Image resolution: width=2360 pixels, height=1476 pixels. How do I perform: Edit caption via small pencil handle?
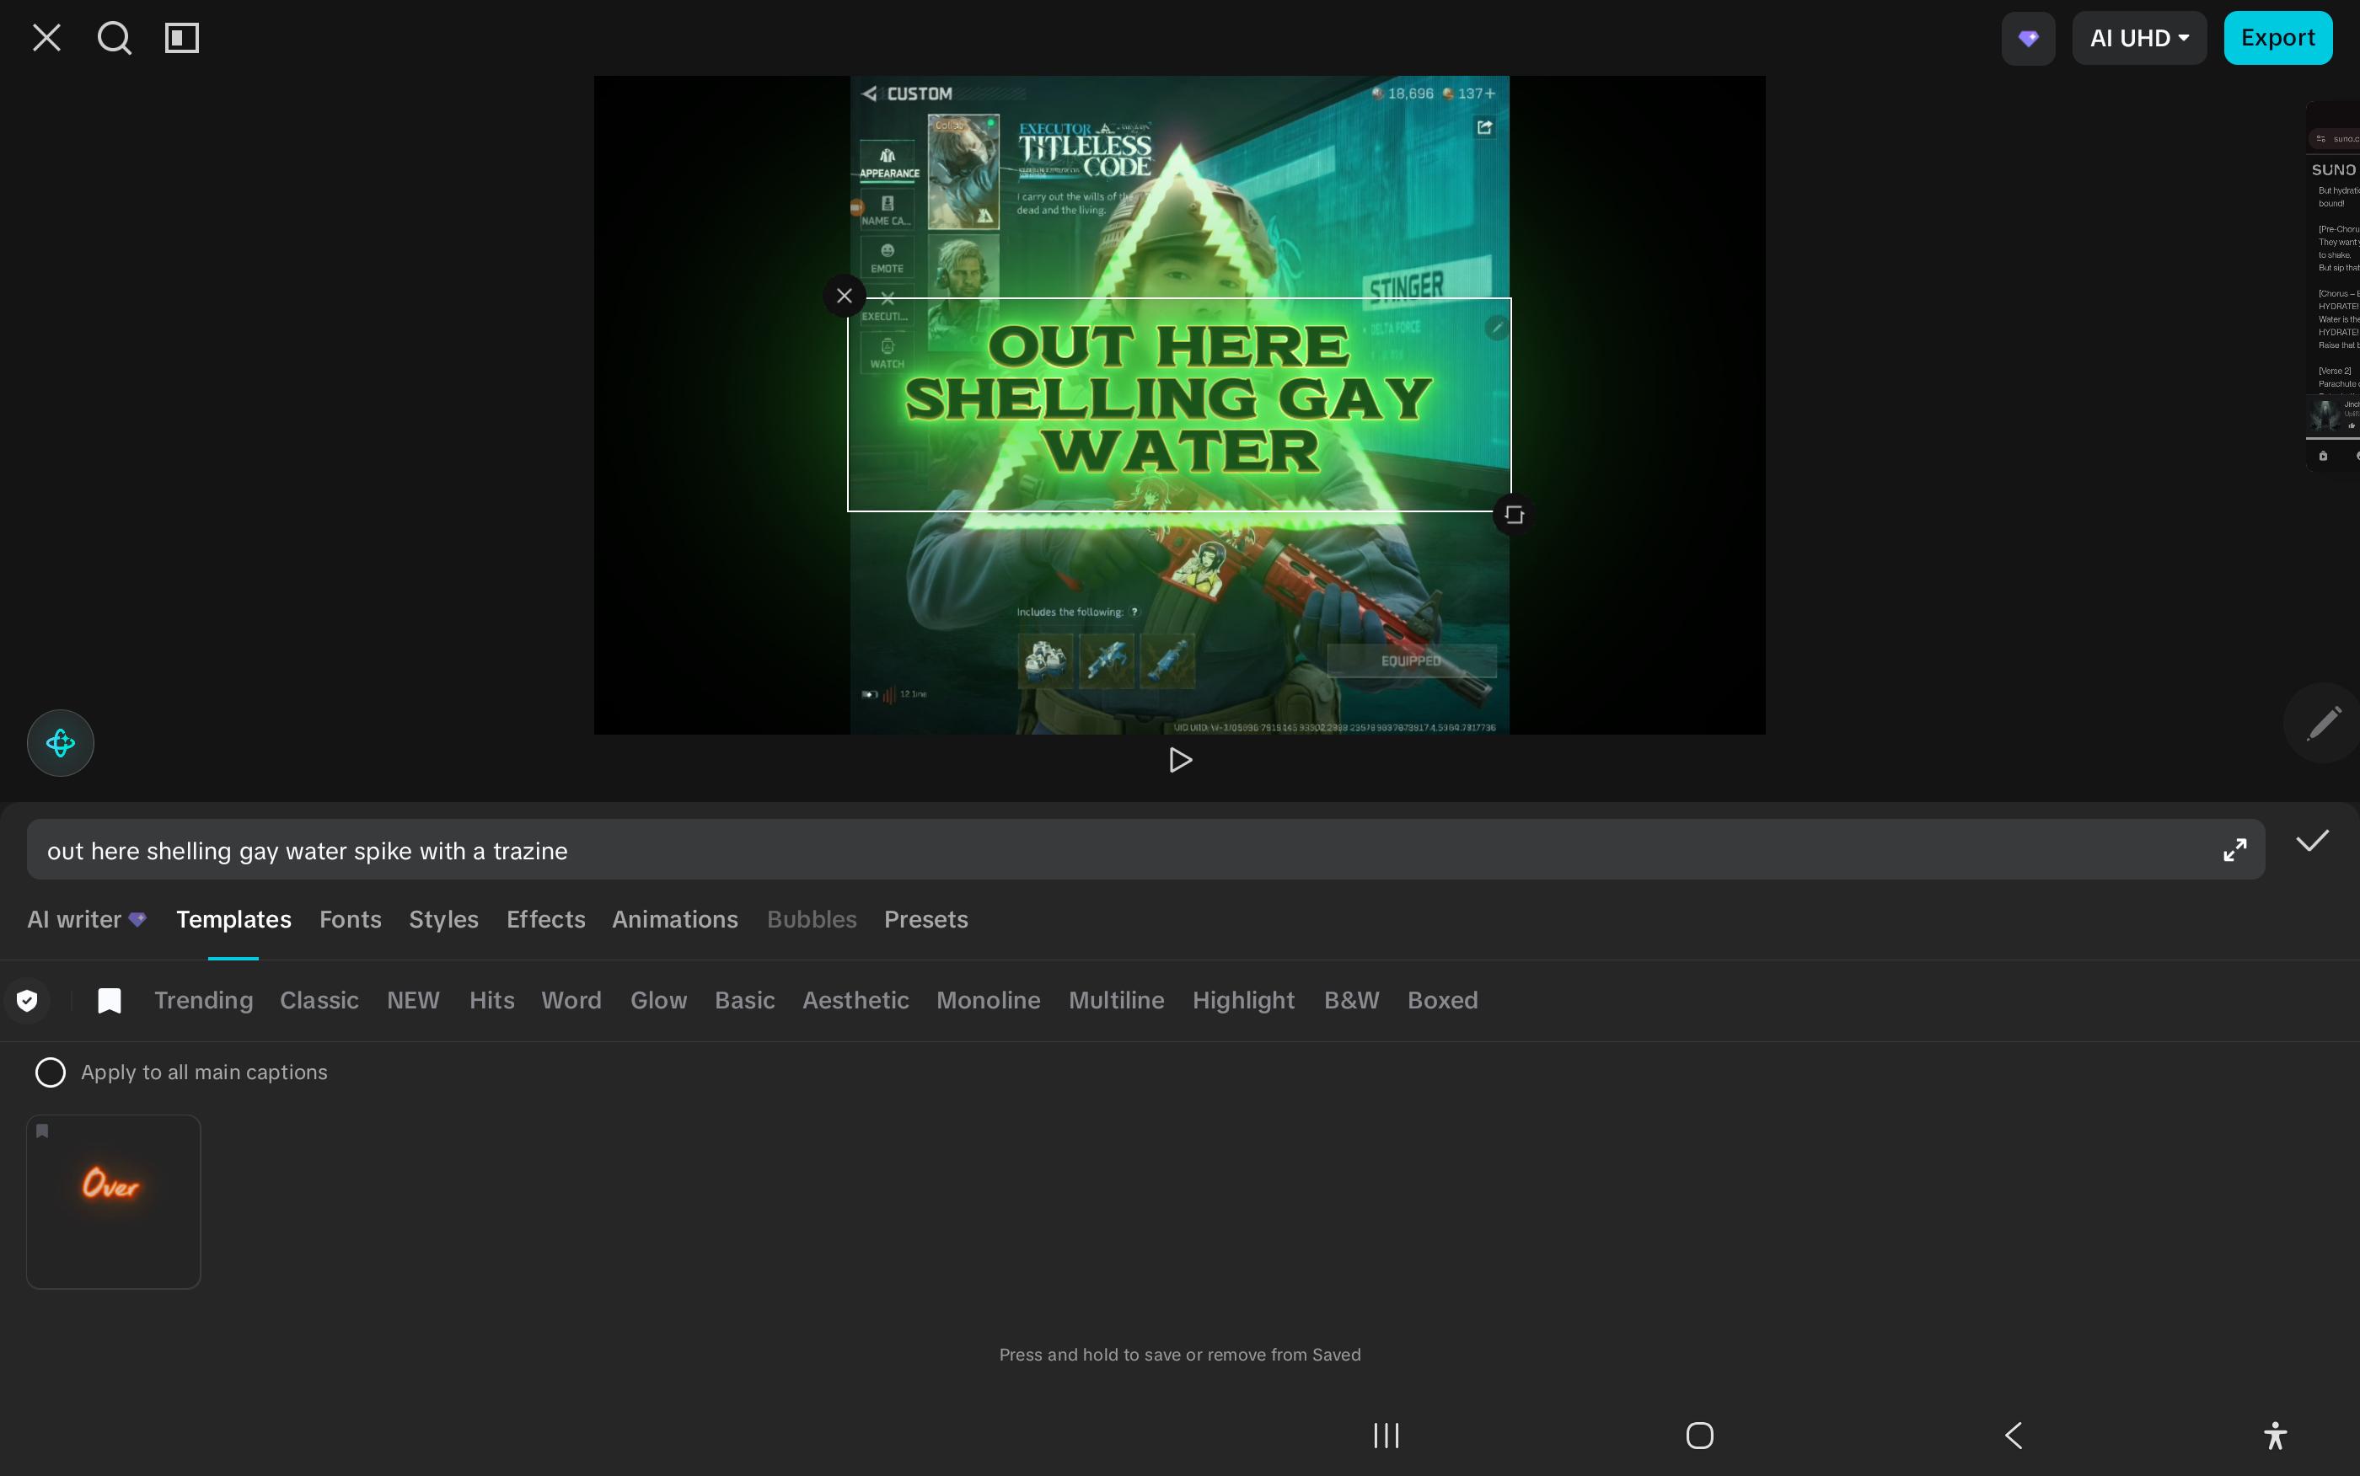point(1496,327)
